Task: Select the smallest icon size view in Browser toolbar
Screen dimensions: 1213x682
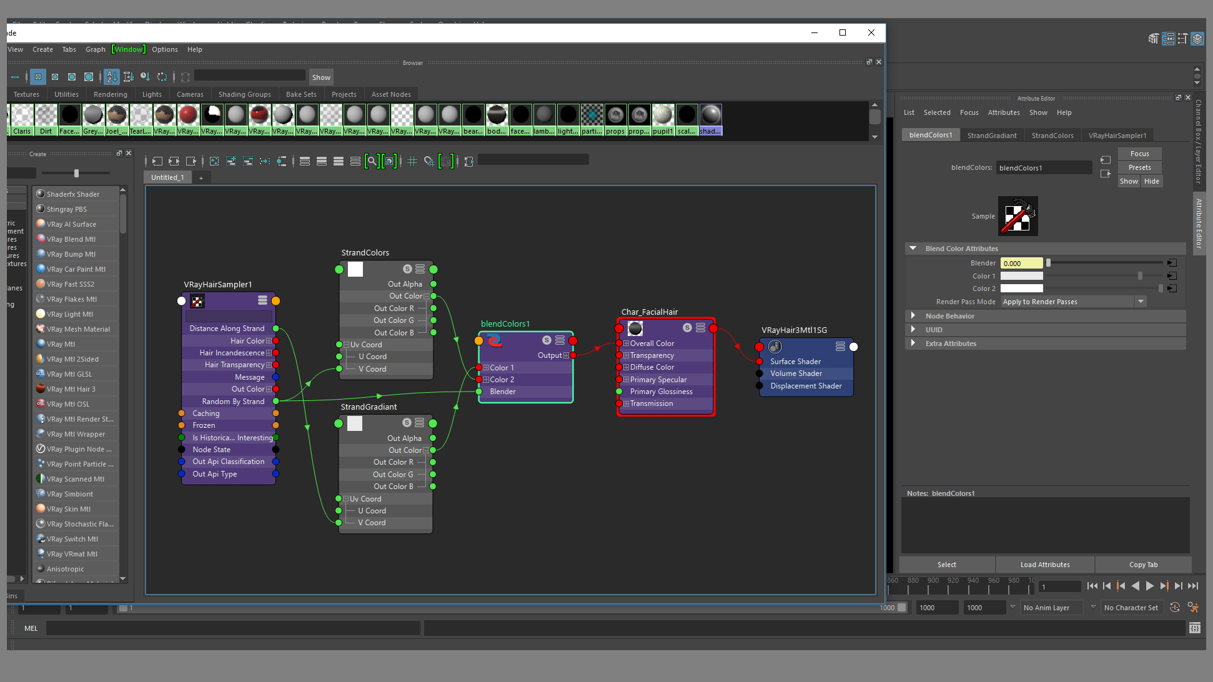Action: pyautogui.click(x=38, y=77)
